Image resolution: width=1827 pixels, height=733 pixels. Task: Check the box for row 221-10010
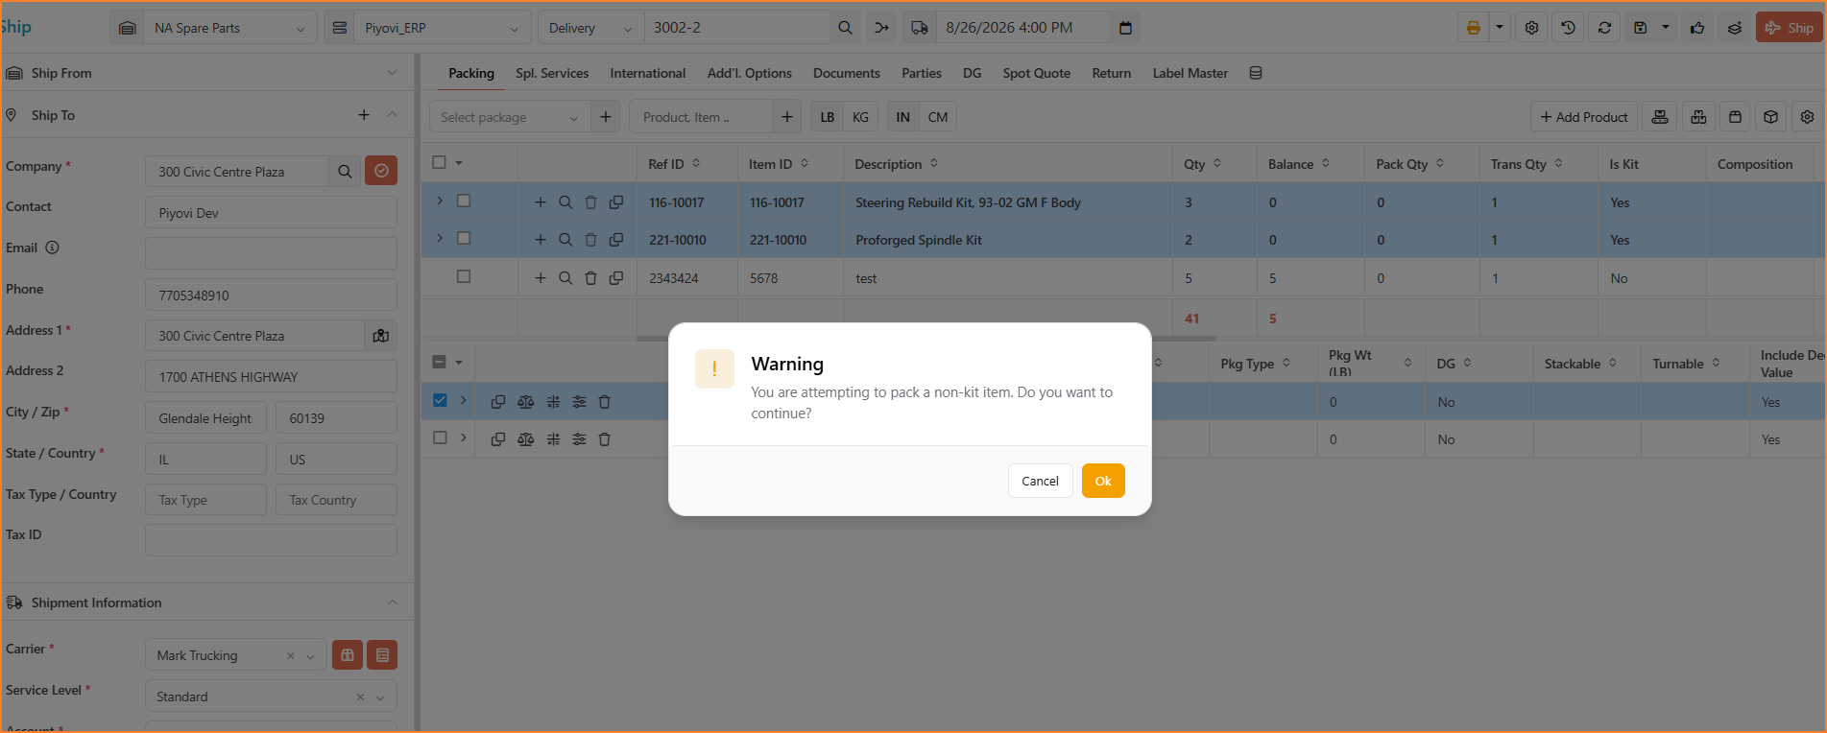(464, 238)
